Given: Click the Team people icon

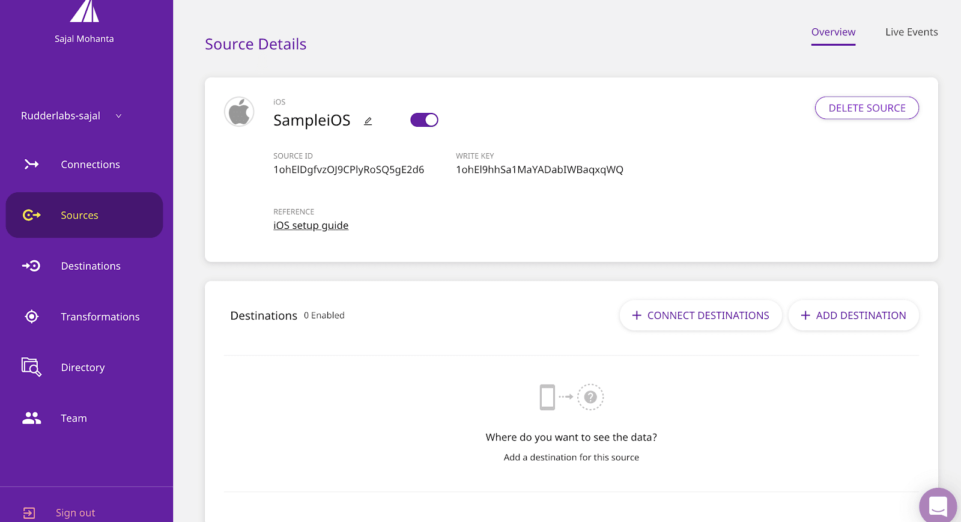Looking at the screenshot, I should (x=31, y=418).
